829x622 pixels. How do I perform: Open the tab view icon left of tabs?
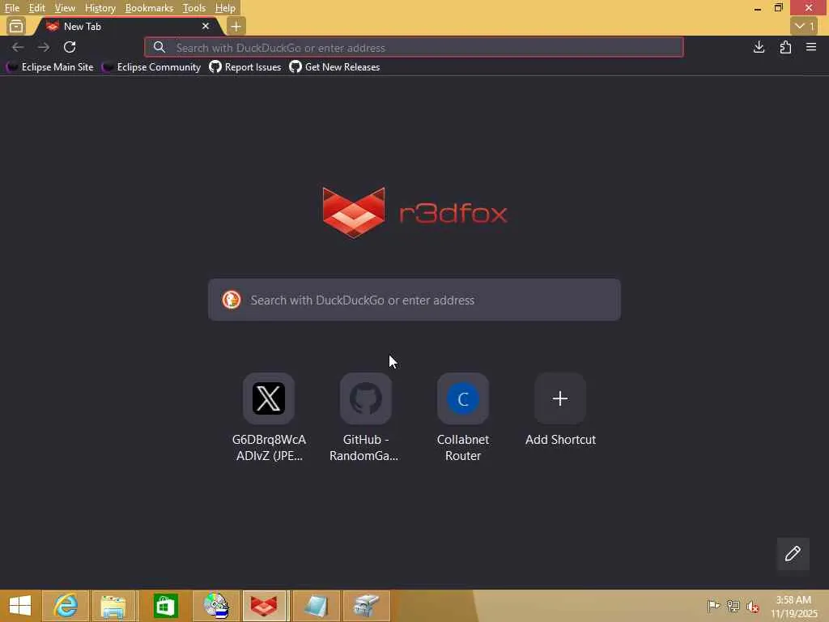tap(16, 26)
